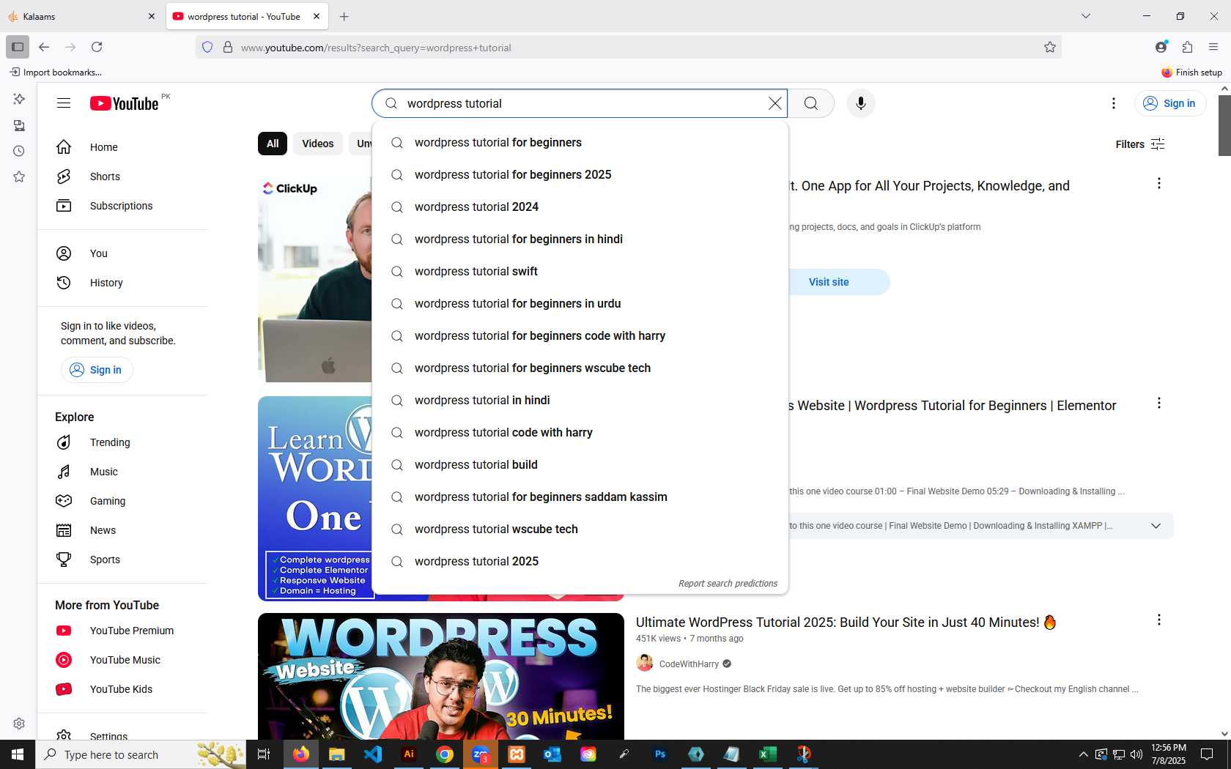This screenshot has width=1231, height=769.
Task: Click Report search predictions link
Action: coord(728,584)
